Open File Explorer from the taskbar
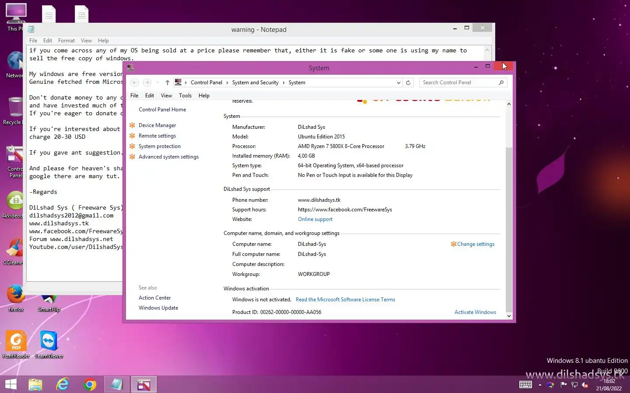 point(35,385)
